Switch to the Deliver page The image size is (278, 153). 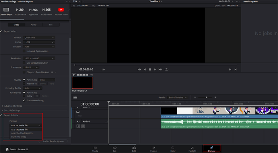point(212,149)
